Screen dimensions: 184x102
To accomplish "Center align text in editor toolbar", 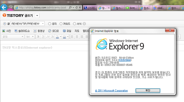I will (77, 37).
